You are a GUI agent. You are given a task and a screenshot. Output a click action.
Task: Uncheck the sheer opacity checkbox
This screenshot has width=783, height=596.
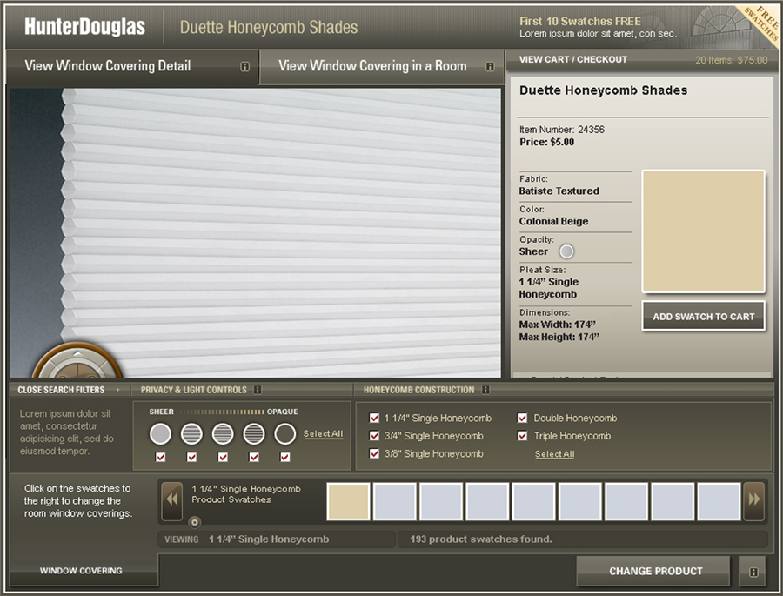[160, 457]
